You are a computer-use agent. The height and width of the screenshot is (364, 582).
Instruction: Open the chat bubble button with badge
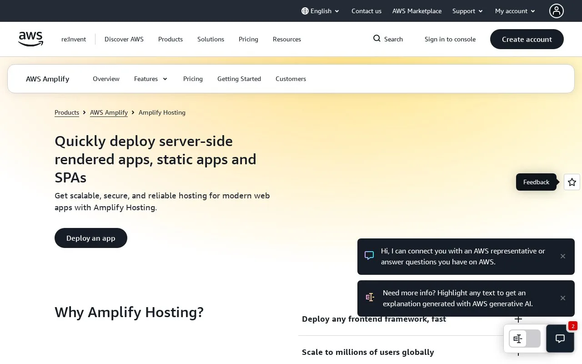pos(560,338)
